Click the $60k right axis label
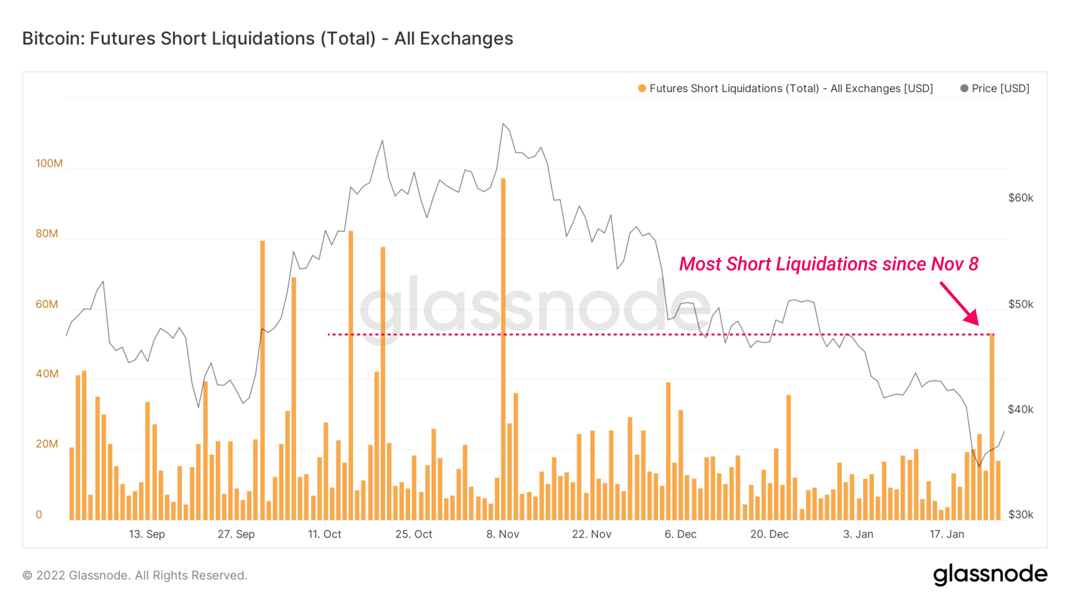Image resolution: width=1070 pixels, height=602 pixels. pyautogui.click(x=1020, y=198)
